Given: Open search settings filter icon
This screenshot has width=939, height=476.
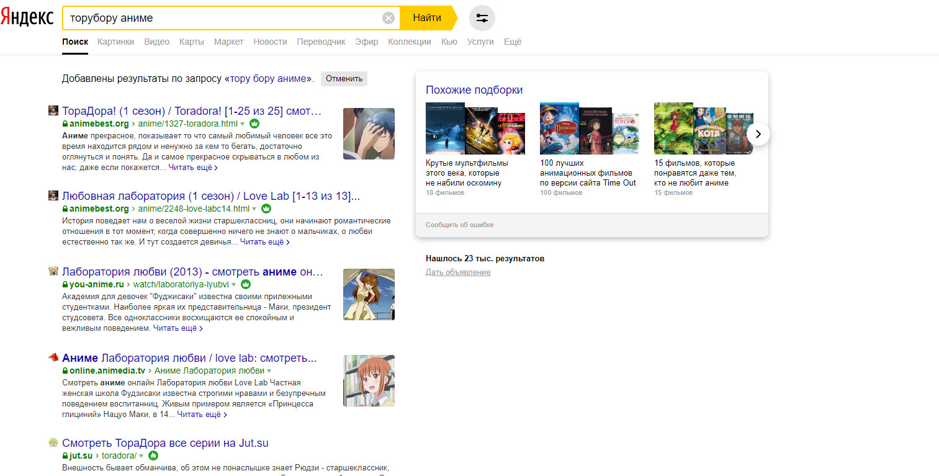Looking at the screenshot, I should [482, 18].
